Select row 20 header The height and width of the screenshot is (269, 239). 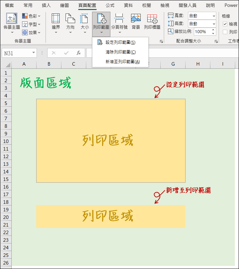pos(6,217)
